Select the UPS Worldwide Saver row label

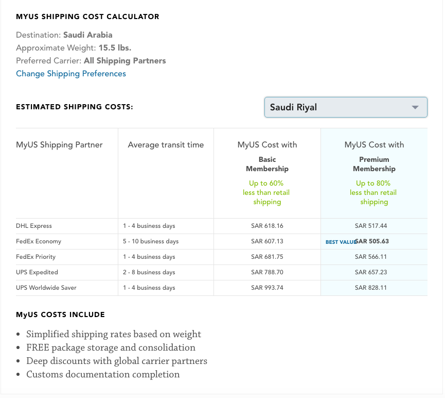[46, 288]
